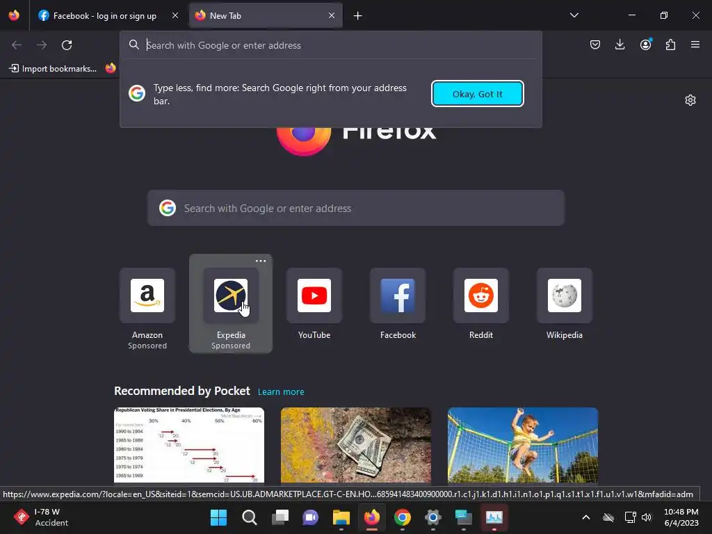Open the Chat app on taskbar

click(x=311, y=517)
